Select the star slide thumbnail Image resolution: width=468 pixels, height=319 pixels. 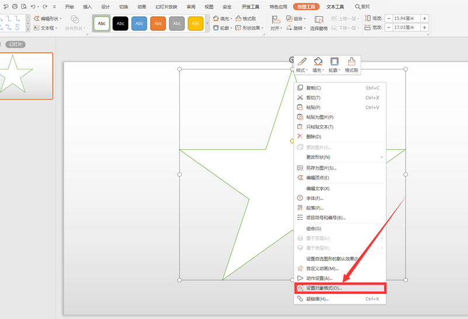25,76
